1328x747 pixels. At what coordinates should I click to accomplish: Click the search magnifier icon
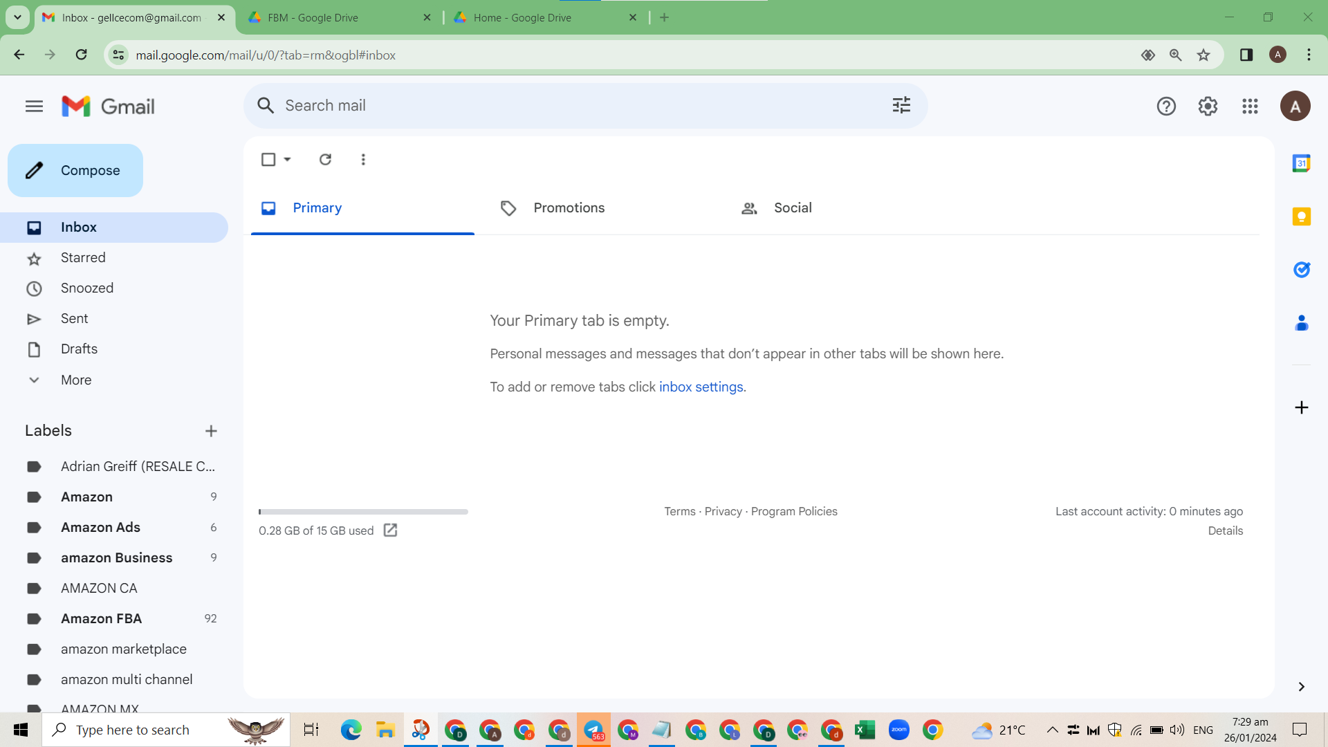266,105
